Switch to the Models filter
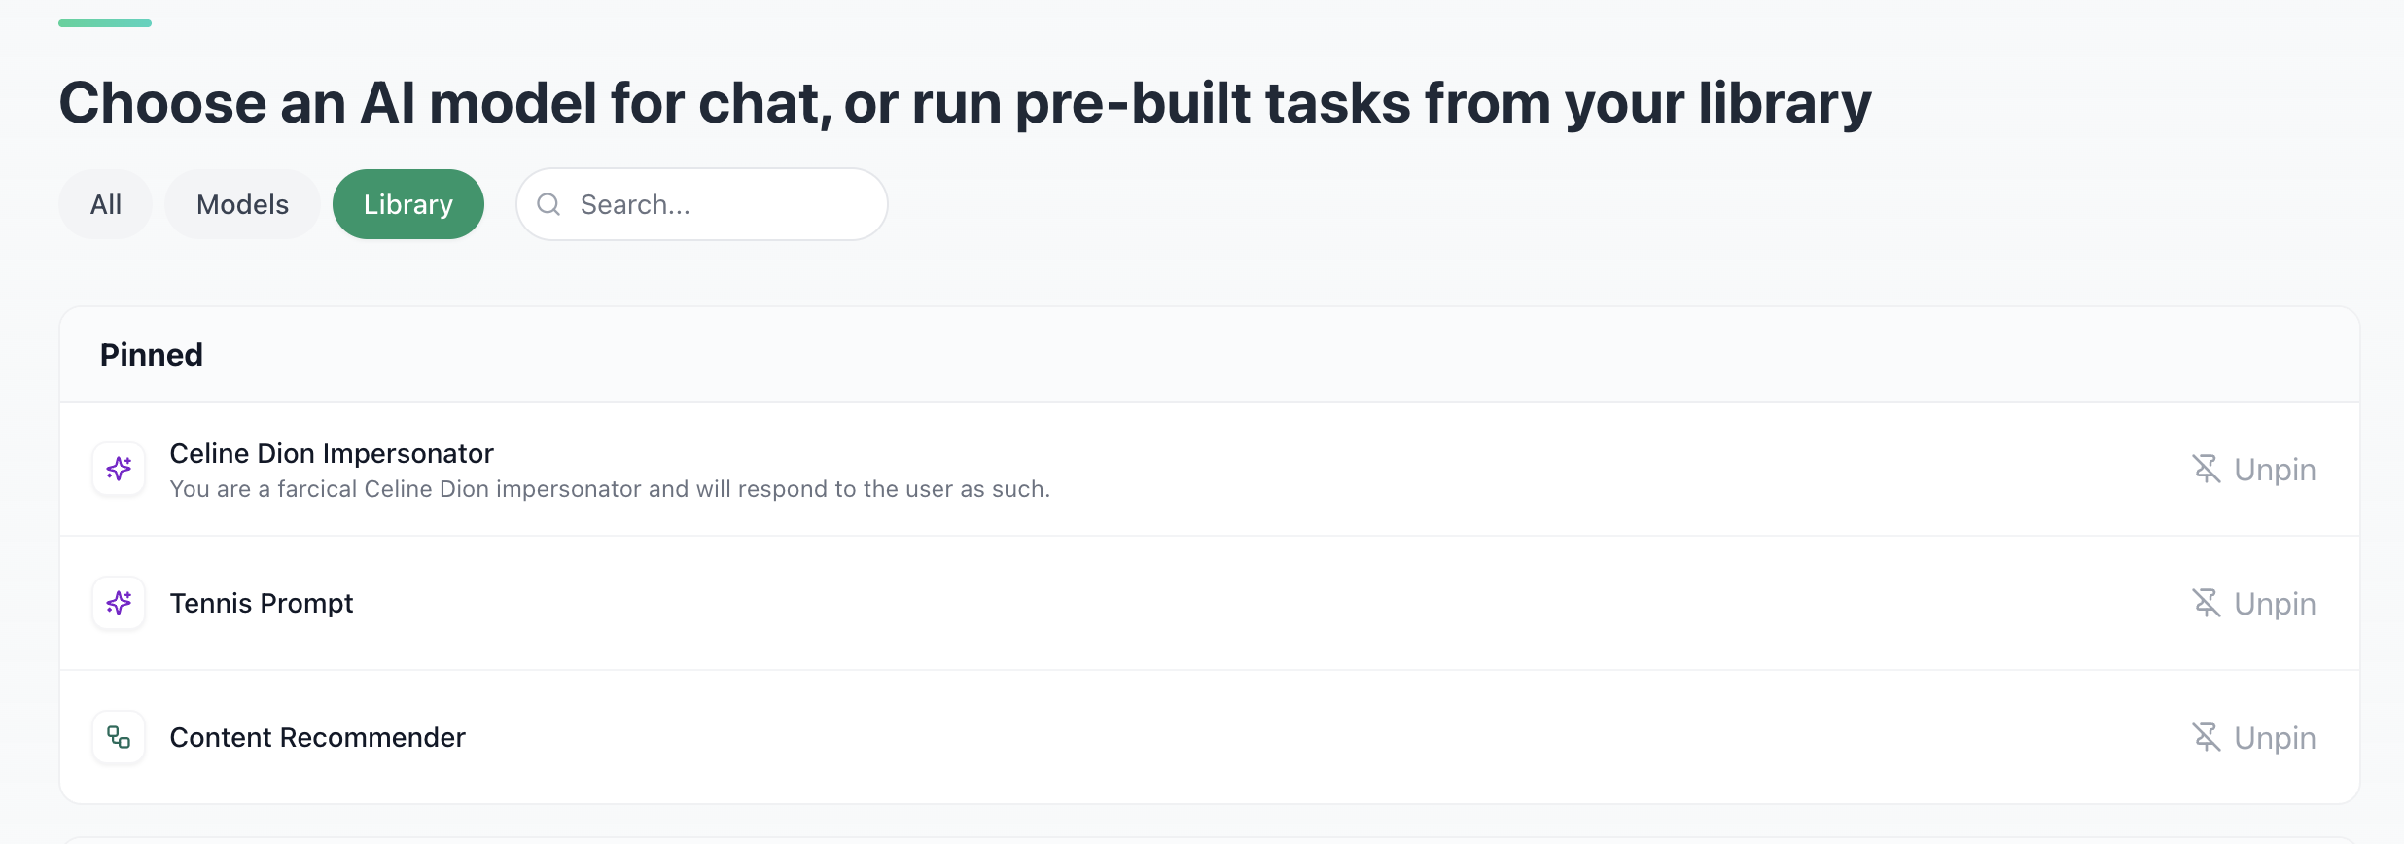This screenshot has width=2404, height=844. point(242,204)
